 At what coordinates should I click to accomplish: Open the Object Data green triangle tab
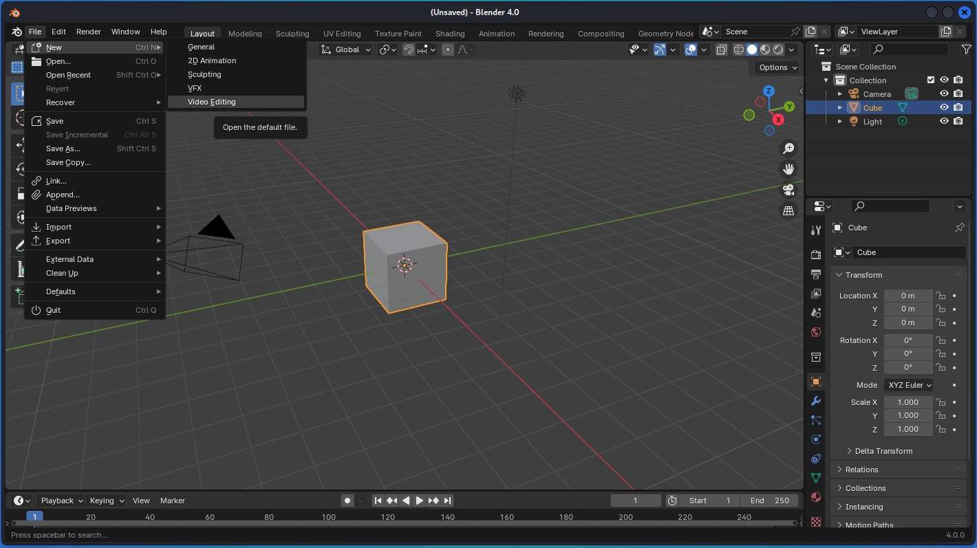tap(816, 478)
